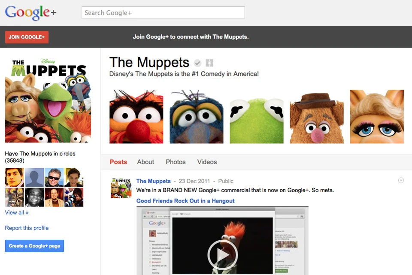Click The Muppets author name on post
Viewport: 412px width, 275px height.
(x=154, y=181)
